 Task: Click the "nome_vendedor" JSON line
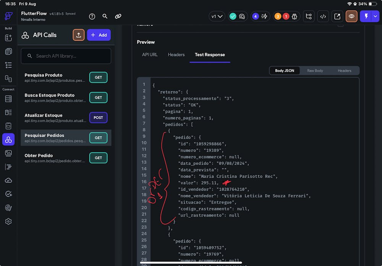pos(244,196)
